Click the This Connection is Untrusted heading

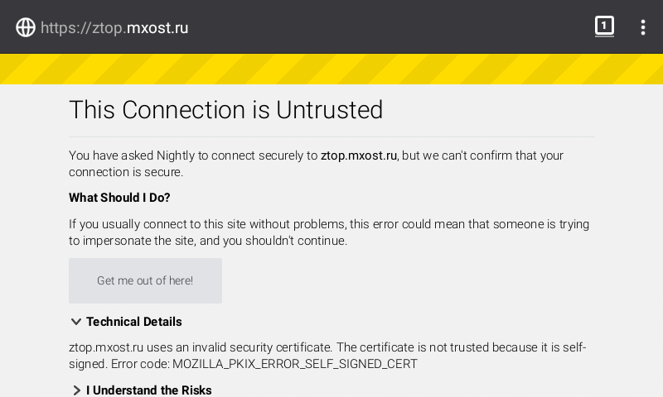[x=225, y=110]
